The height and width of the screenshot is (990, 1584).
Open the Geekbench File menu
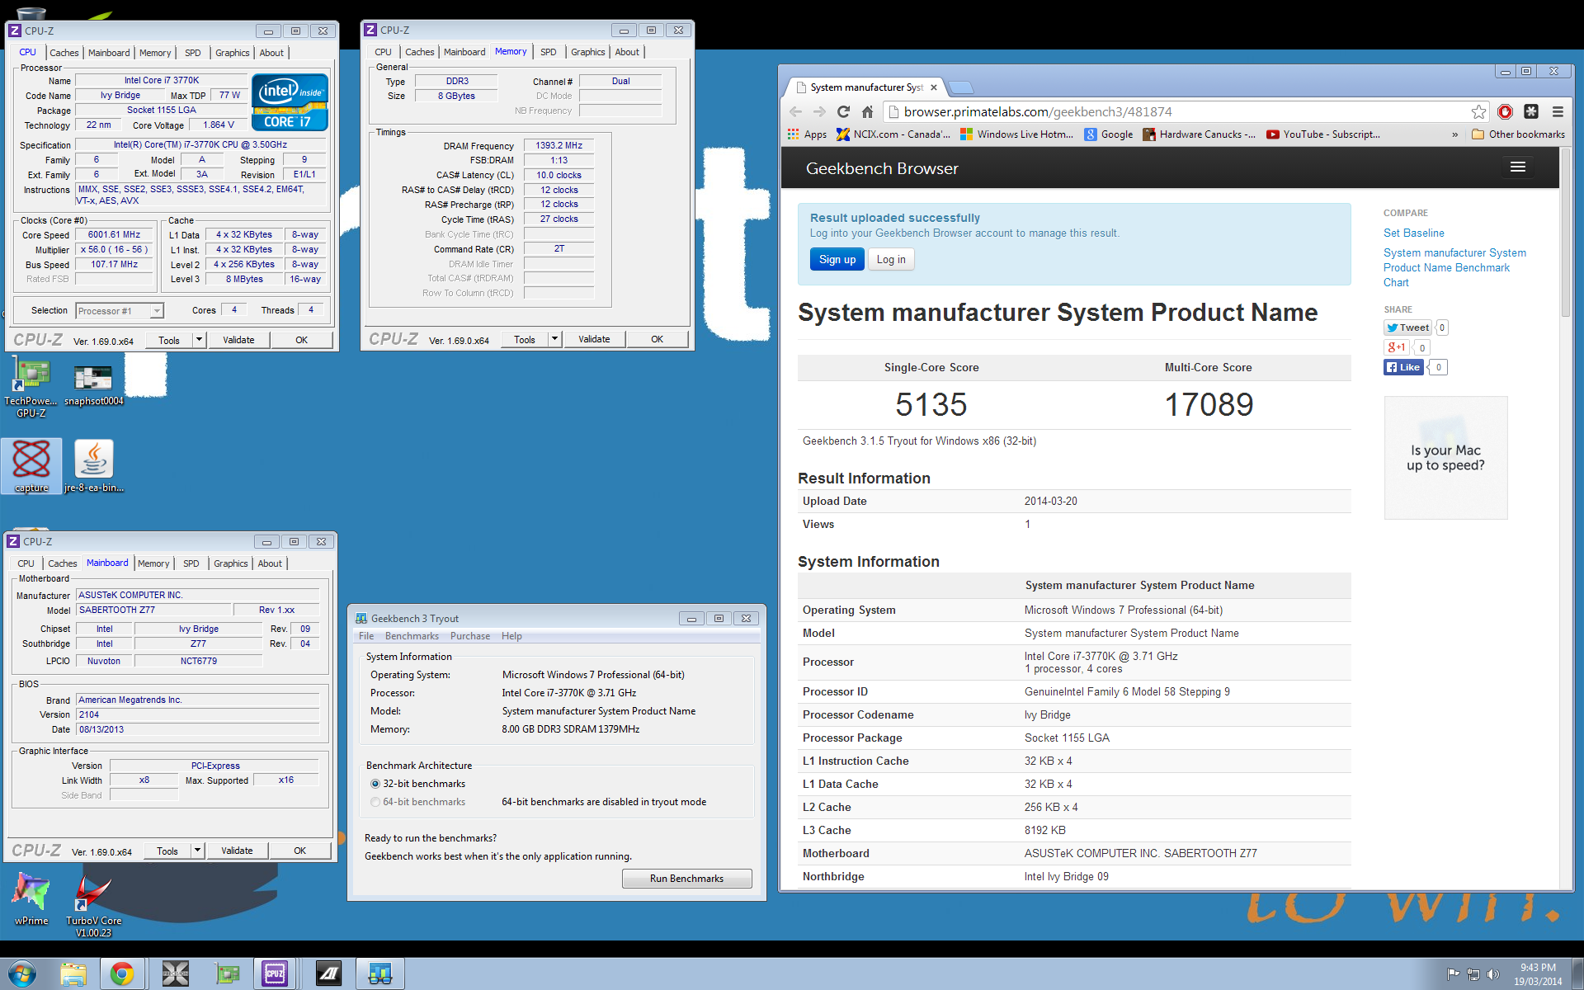366,636
